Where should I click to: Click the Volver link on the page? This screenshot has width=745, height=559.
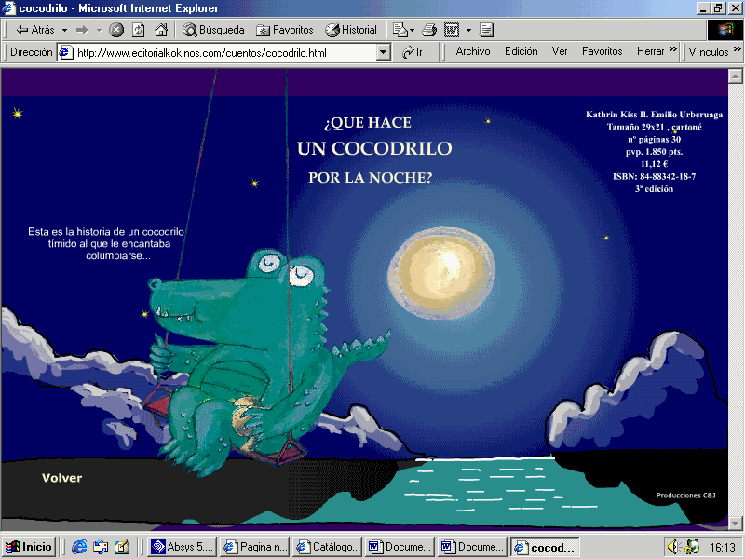61,478
